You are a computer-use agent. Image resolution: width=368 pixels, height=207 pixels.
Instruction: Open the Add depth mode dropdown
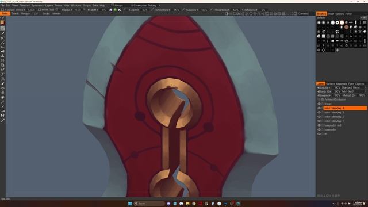click(354, 91)
